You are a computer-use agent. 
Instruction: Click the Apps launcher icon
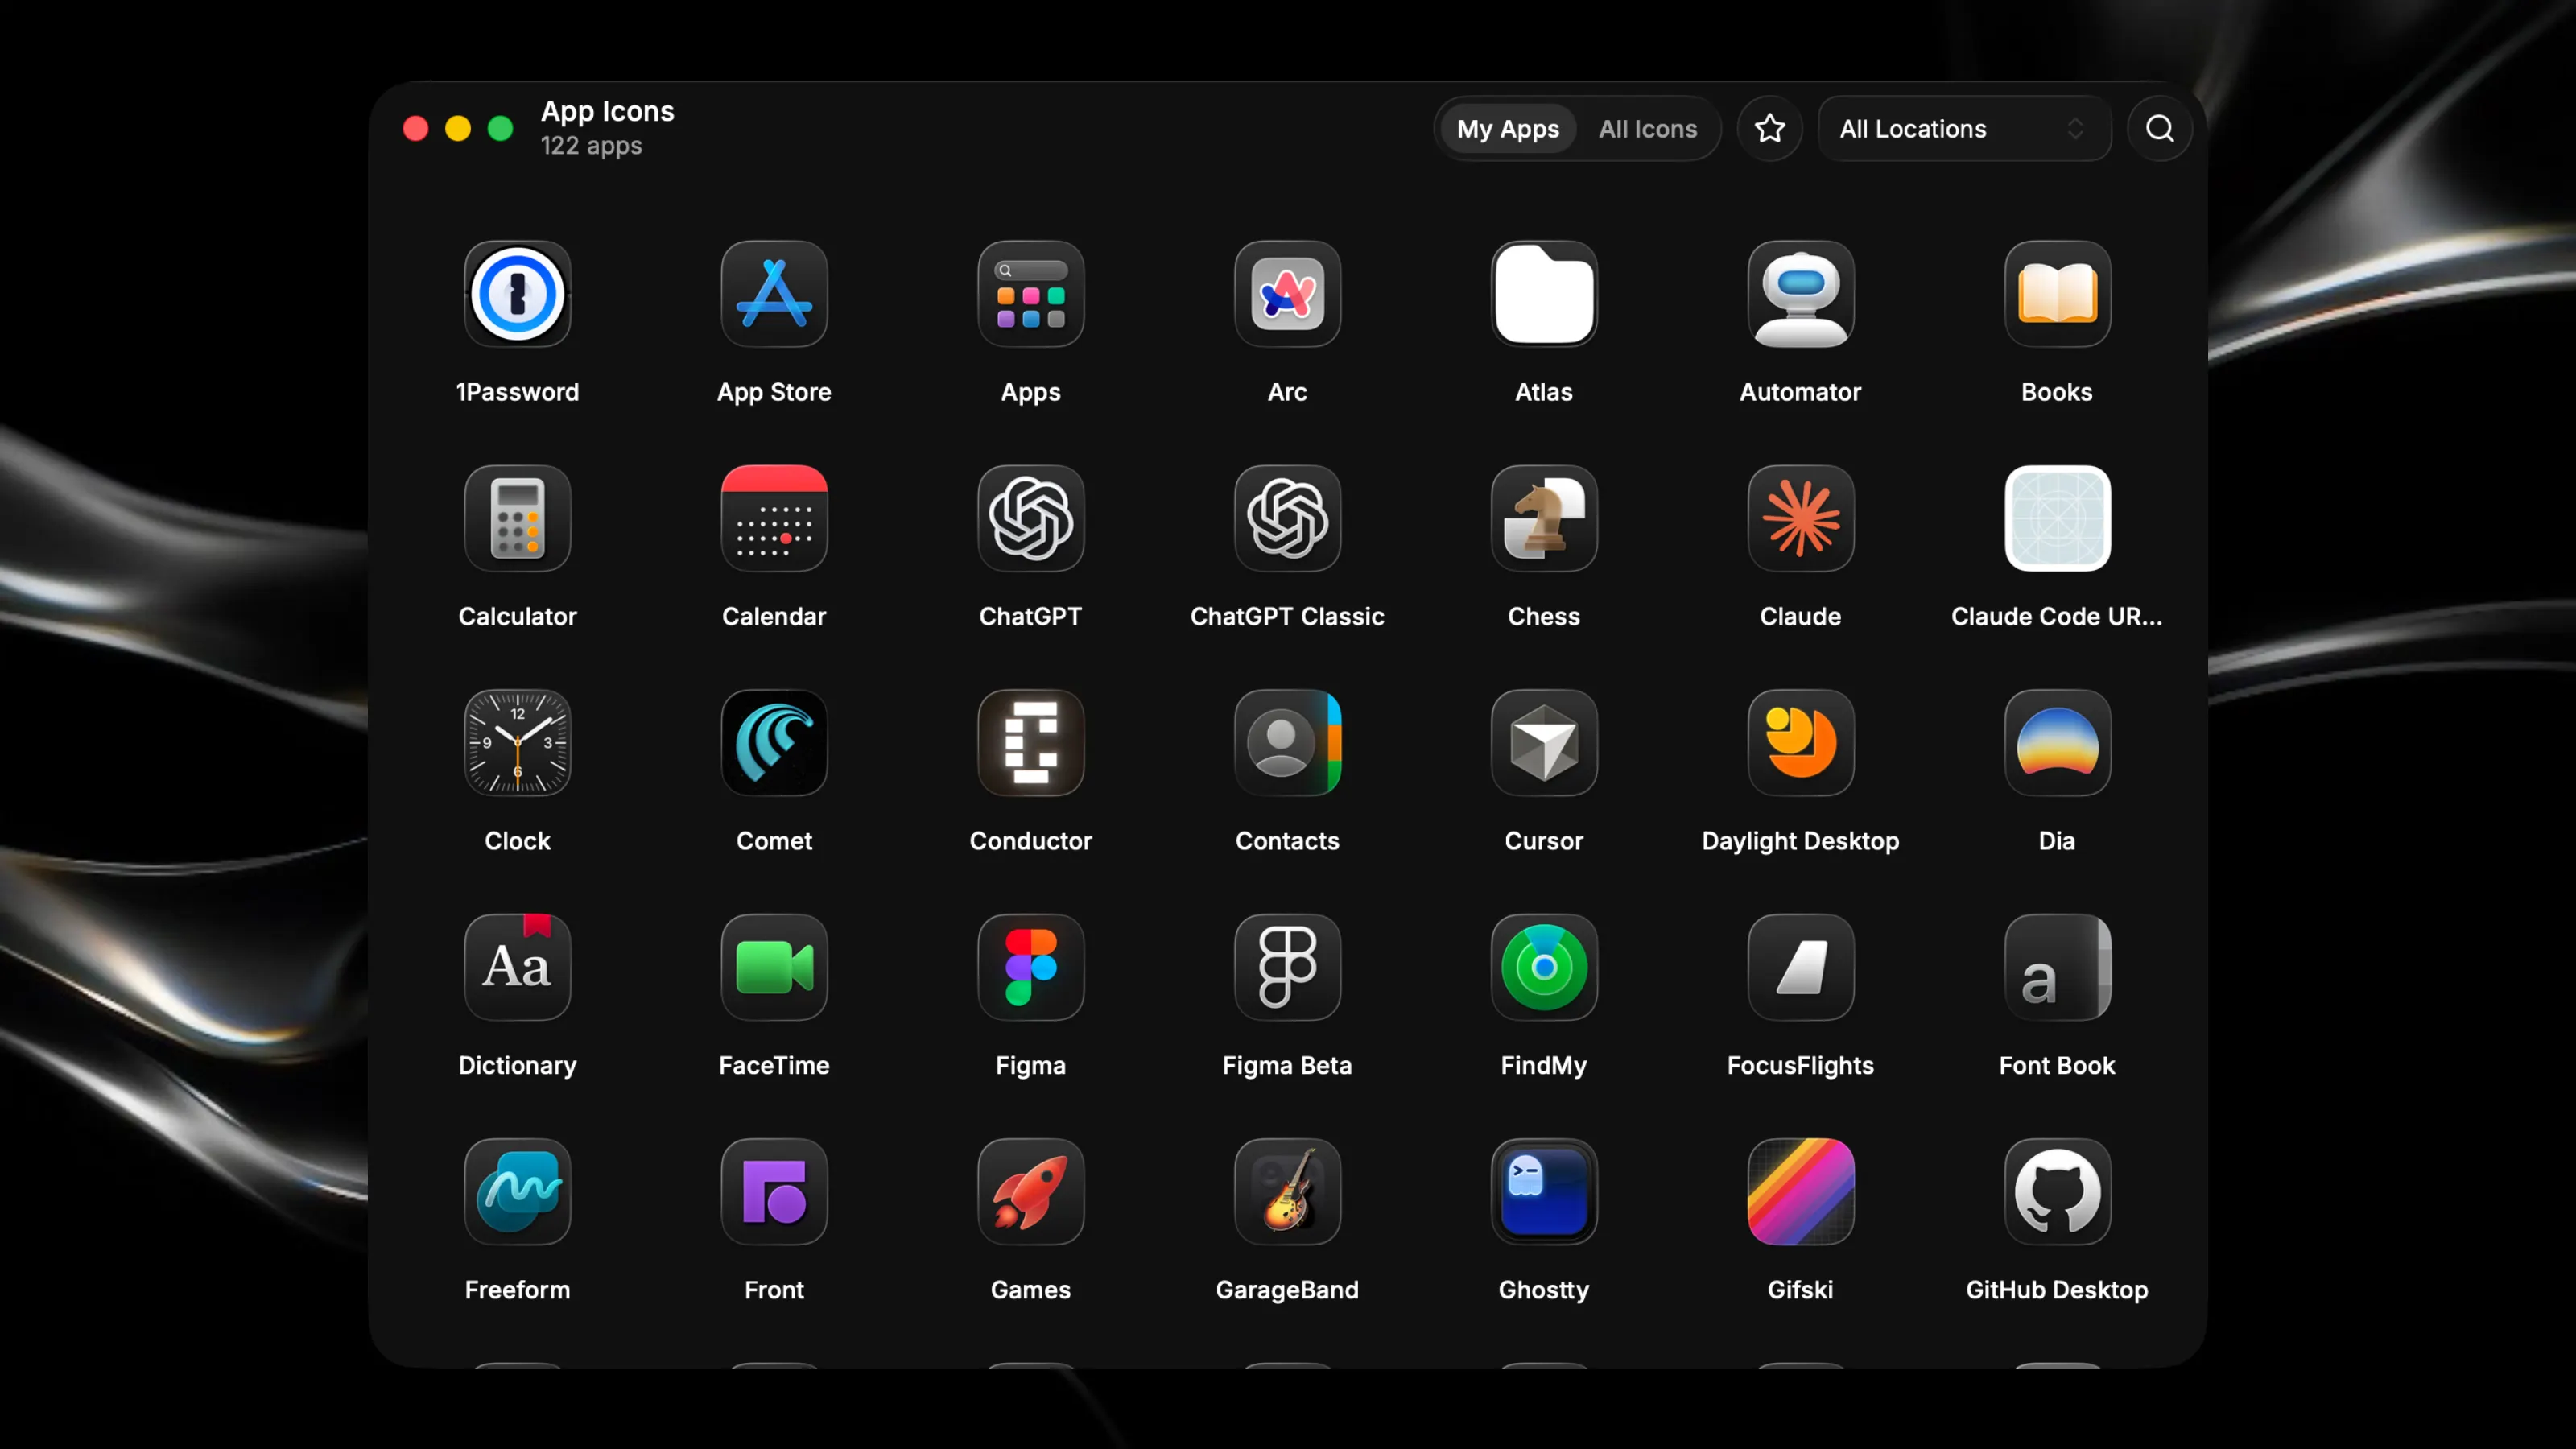[x=1031, y=294]
